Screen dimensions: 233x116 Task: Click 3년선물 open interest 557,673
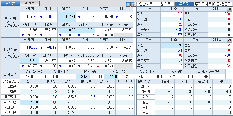(x=51, y=30)
